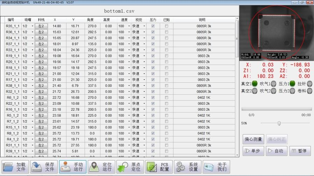The image size is (314, 176).
Task: Click the table vertical scrollbar up arrow
Action: [237, 19]
